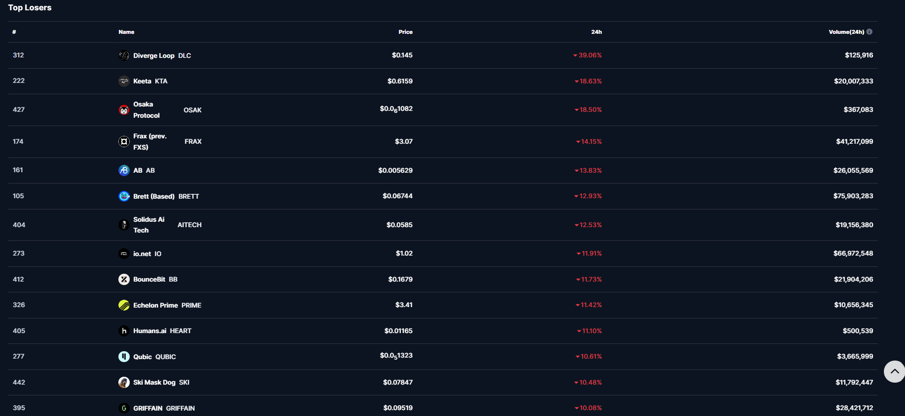Click the Keeta coin logo

click(x=124, y=81)
